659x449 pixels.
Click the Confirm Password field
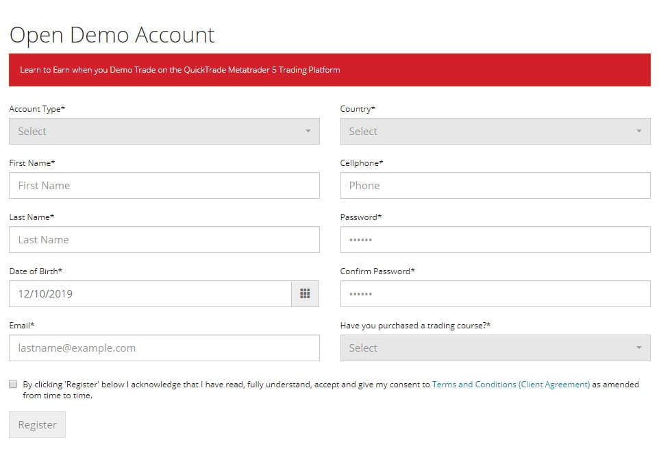tap(495, 293)
